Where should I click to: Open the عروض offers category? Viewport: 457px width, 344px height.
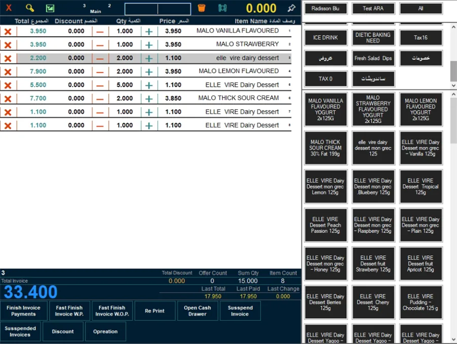(325, 58)
